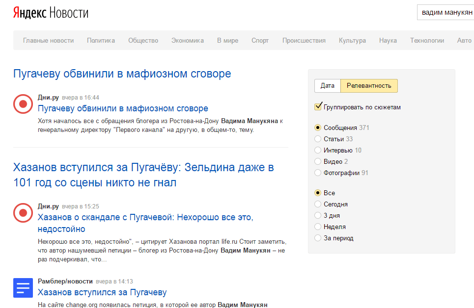Screen dimensions: 474x308
Task: Toggle the Группировать по сюжетам checkbox
Action: [x=318, y=107]
